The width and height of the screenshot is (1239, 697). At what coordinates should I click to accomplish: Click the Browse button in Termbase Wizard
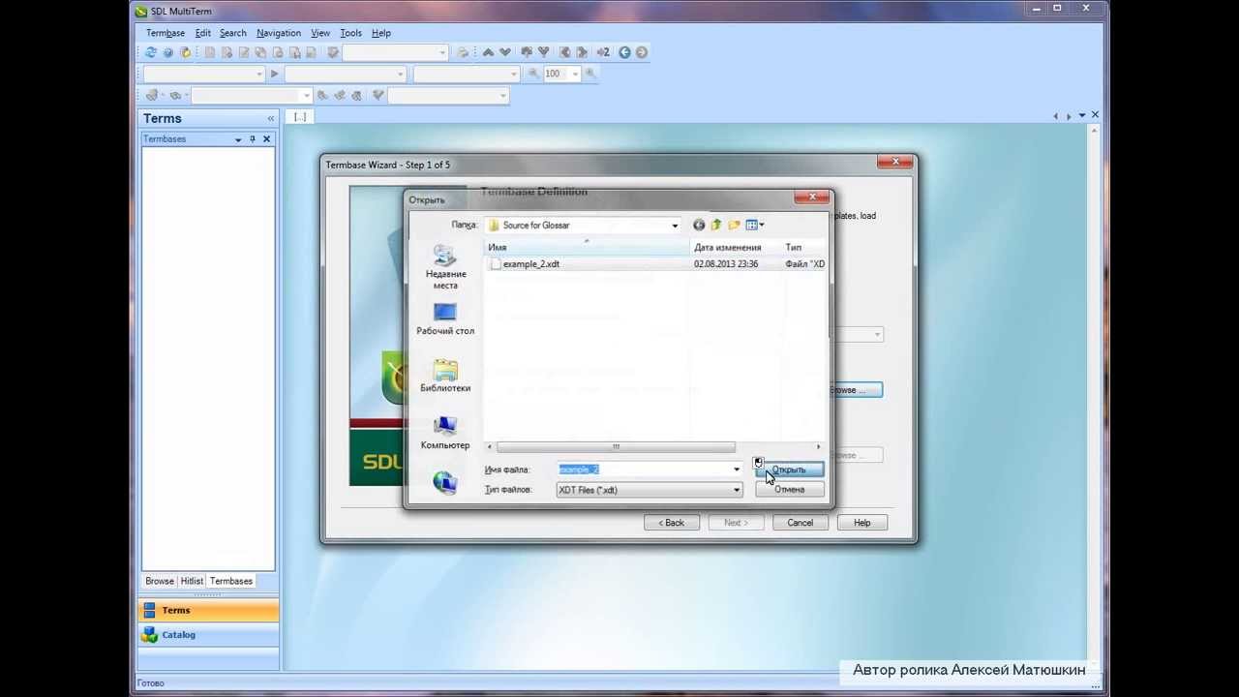tap(856, 389)
